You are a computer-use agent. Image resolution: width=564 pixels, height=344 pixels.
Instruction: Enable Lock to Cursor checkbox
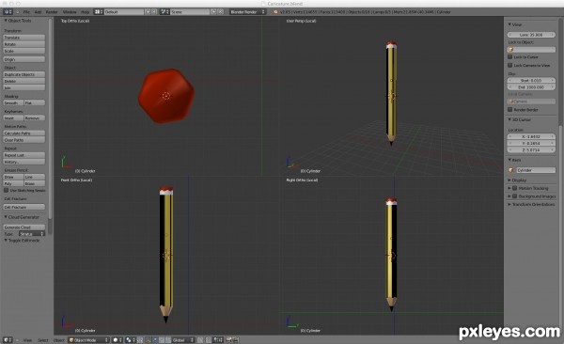(509, 56)
